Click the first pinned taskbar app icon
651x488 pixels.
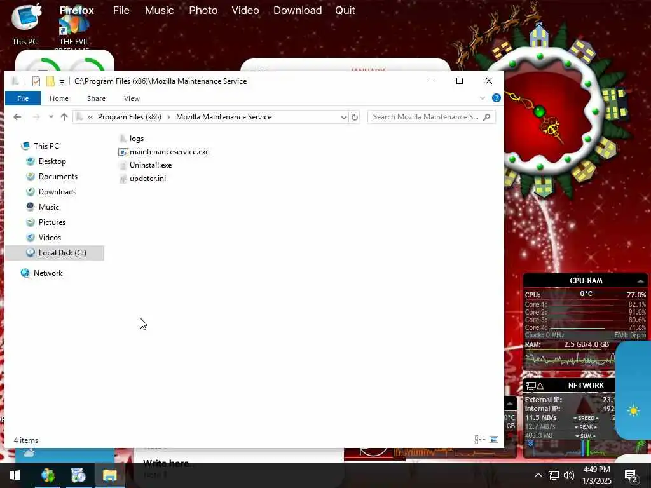click(x=48, y=475)
